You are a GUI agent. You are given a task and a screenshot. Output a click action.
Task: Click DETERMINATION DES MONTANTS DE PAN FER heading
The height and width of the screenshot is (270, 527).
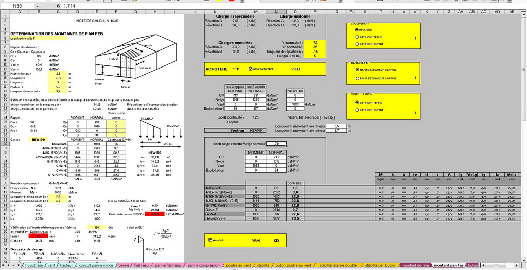[x=57, y=33]
